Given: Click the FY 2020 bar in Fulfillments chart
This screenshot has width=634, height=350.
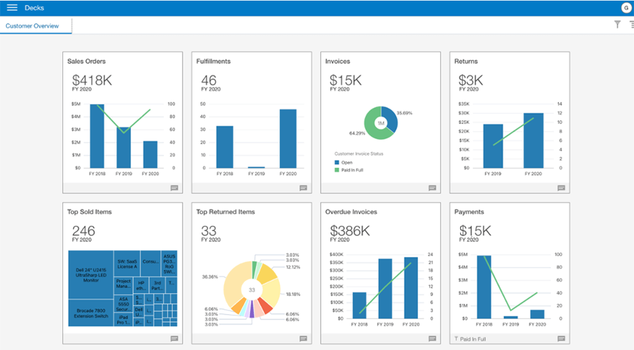Looking at the screenshot, I should [x=288, y=138].
